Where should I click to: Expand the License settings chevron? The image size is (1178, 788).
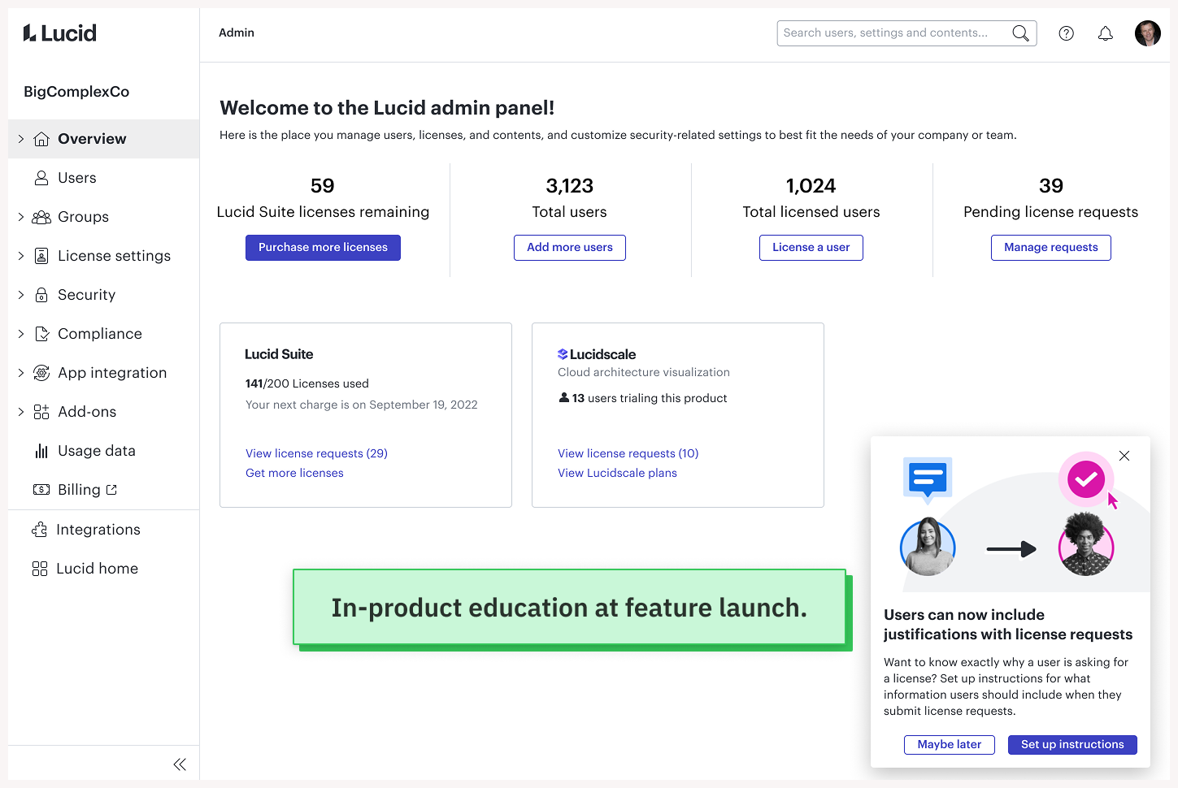(x=21, y=256)
